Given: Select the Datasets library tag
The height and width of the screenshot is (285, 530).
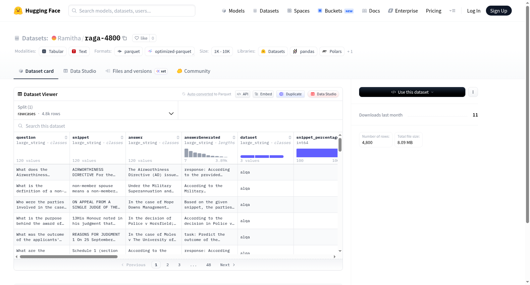Looking at the screenshot, I should tap(273, 51).
